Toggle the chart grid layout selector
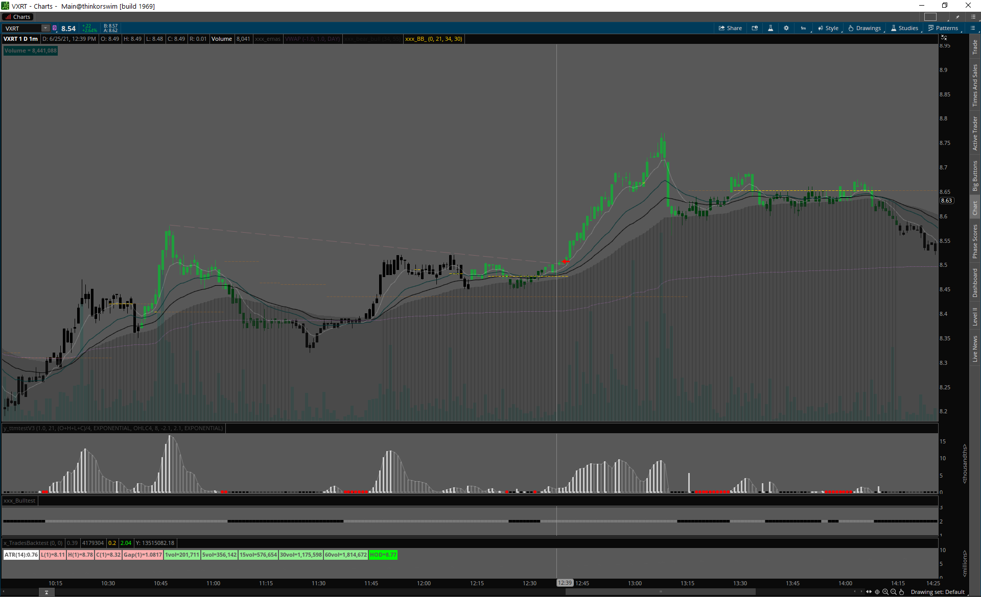Screen dimensions: 981x597 tap(930, 17)
